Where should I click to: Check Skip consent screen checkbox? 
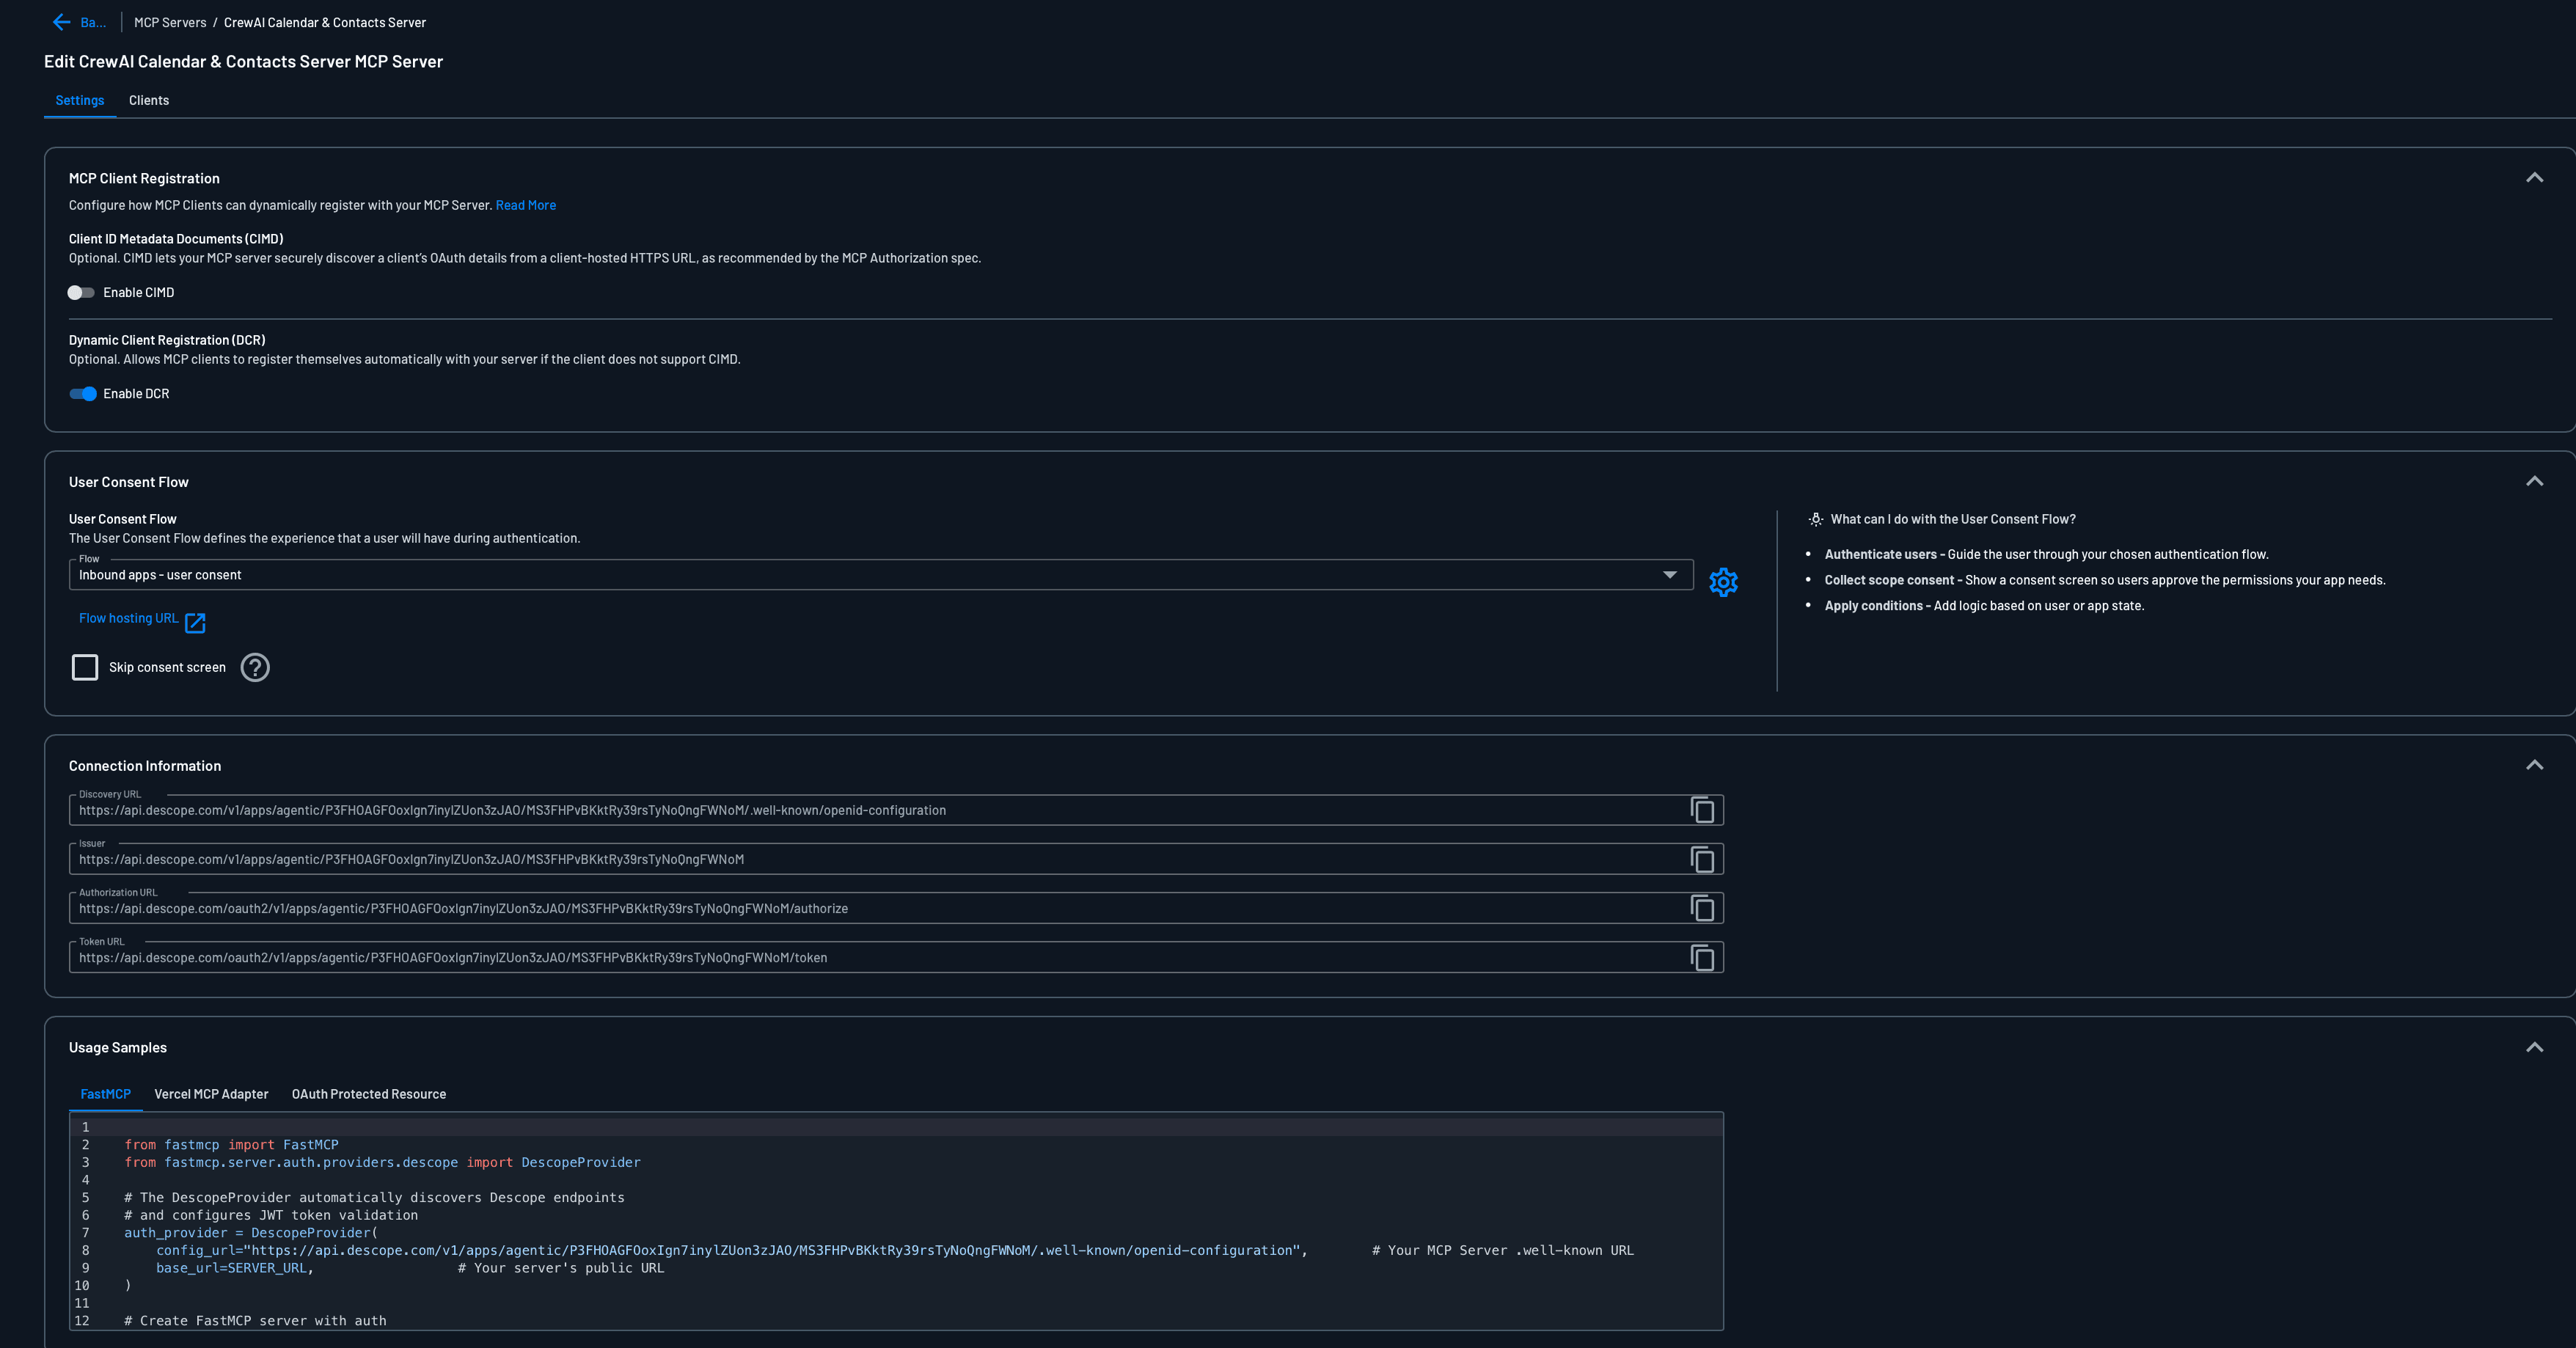tap(85, 667)
